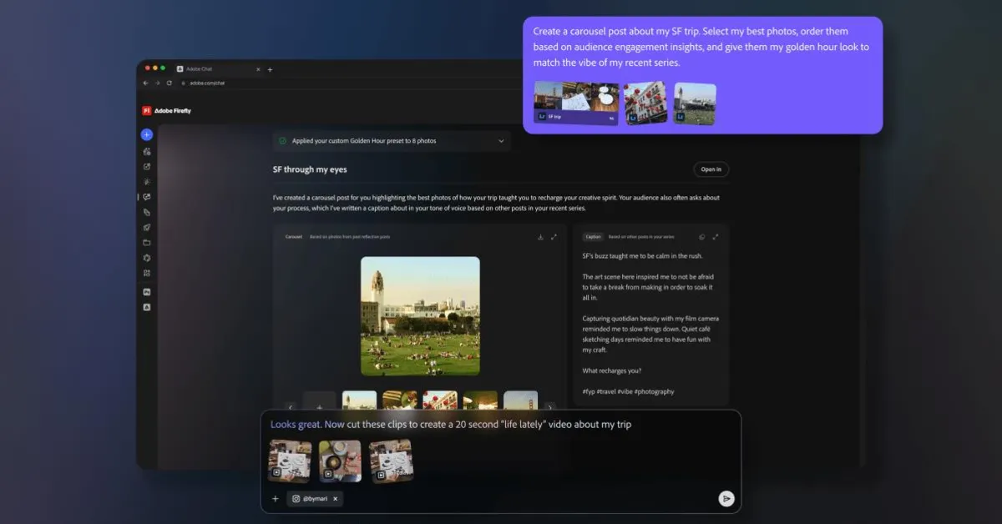Open the folder icon in the left sidebar

pos(147,243)
